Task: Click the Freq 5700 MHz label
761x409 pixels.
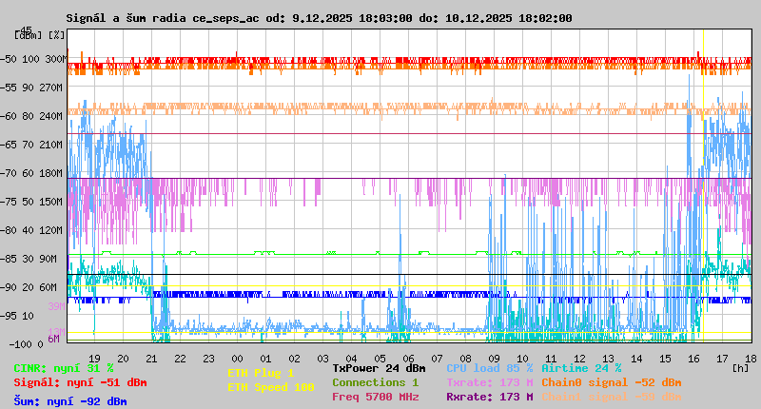Action: [x=375, y=397]
